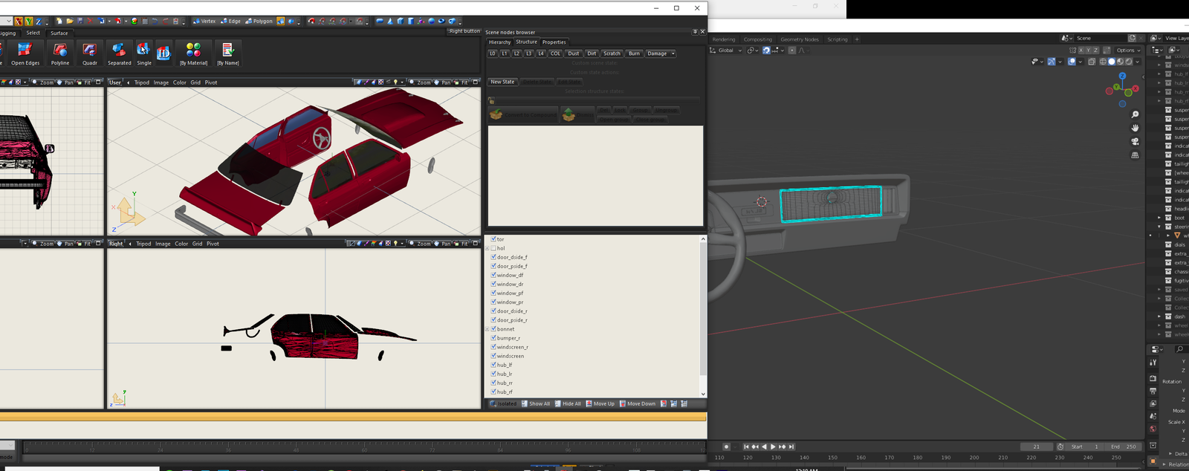Toggle camera view in Blender viewport
The image size is (1189, 471).
pyautogui.click(x=1135, y=141)
